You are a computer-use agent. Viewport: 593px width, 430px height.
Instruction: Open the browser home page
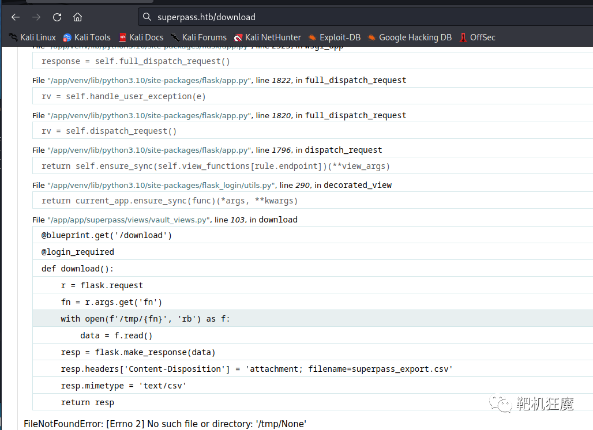point(77,17)
